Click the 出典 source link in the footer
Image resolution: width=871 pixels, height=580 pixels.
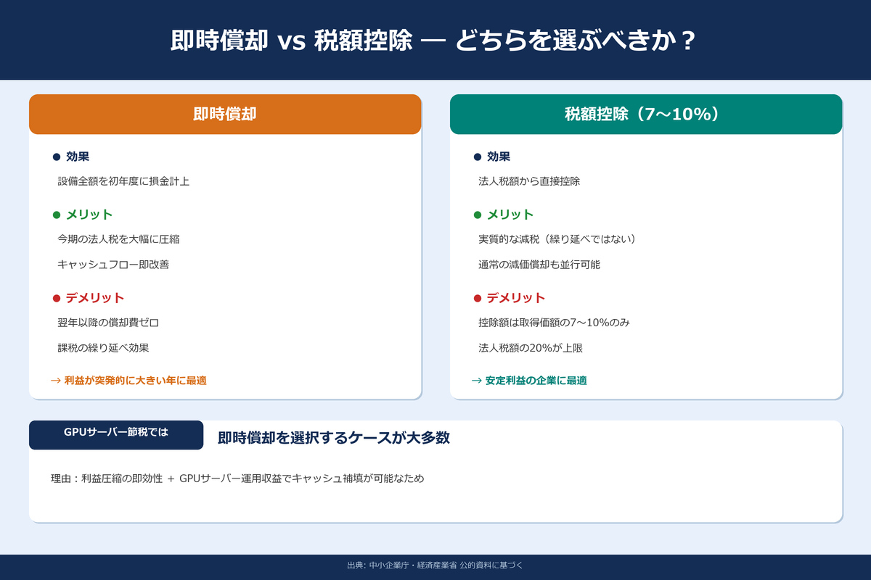coord(435,567)
